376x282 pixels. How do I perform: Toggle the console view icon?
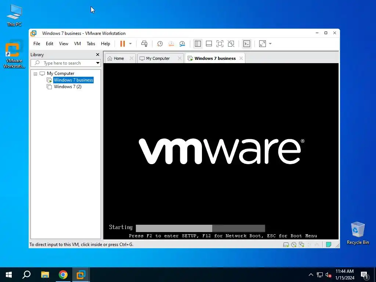[247, 44]
